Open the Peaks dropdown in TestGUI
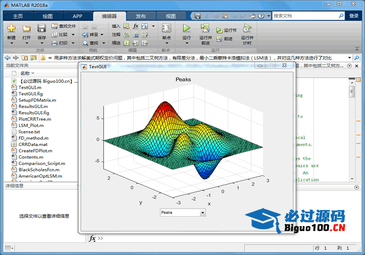The width and height of the screenshot is (365, 255). pyautogui.click(x=203, y=213)
